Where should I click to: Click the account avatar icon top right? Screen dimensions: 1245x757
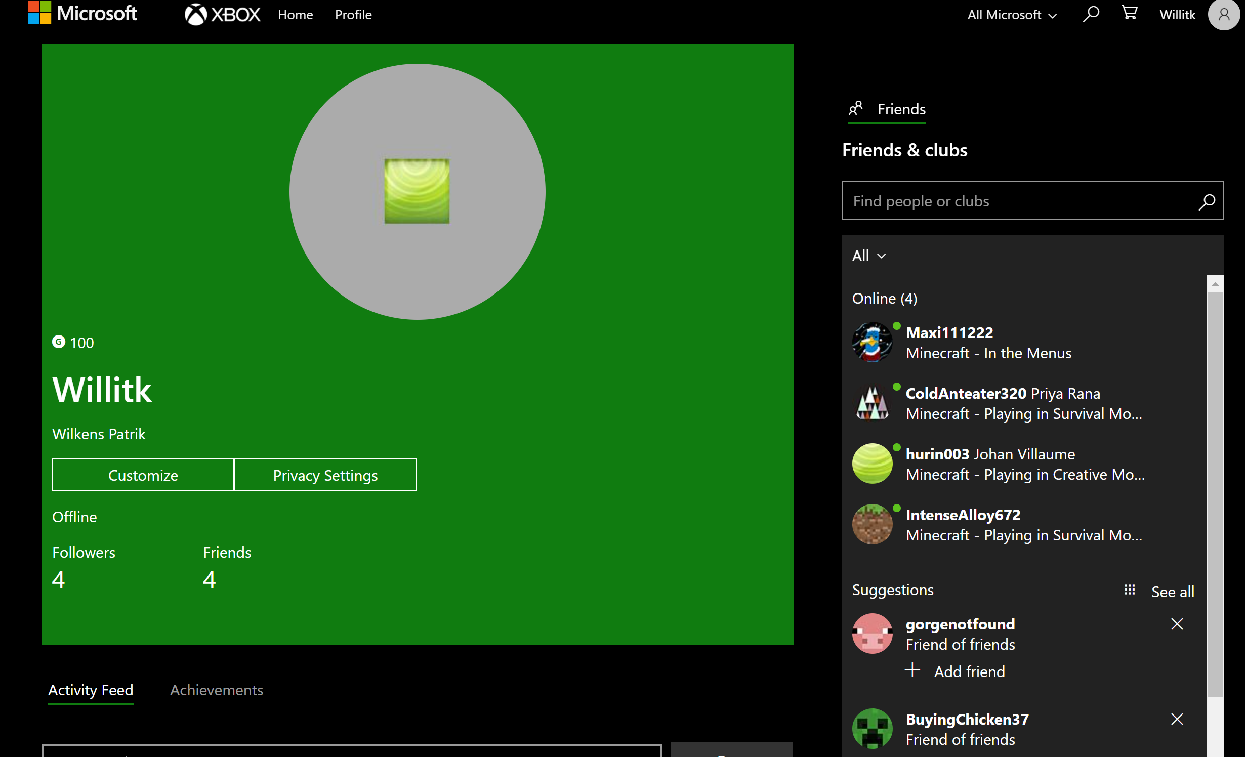point(1224,15)
